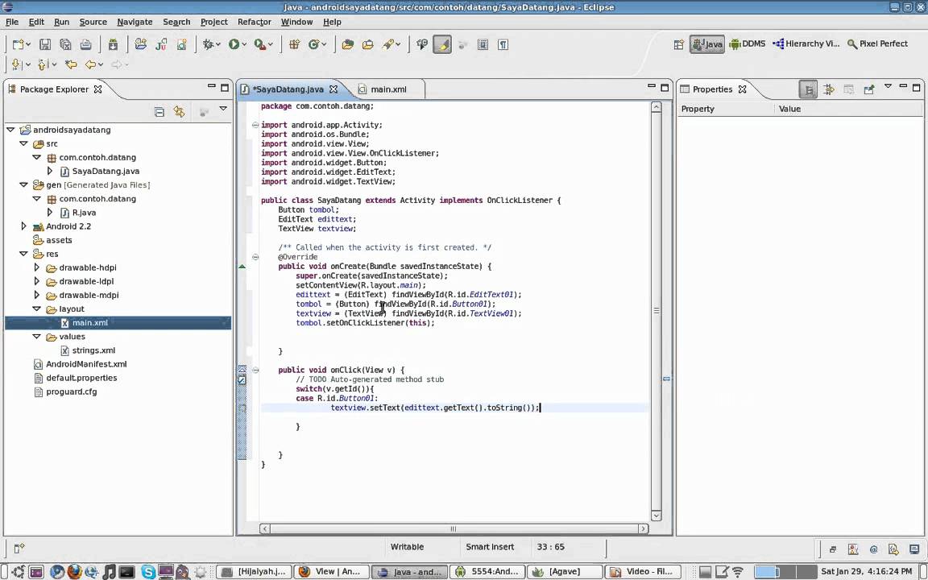Select R.java in the gen folder
The width and height of the screenshot is (928, 580).
84,213
